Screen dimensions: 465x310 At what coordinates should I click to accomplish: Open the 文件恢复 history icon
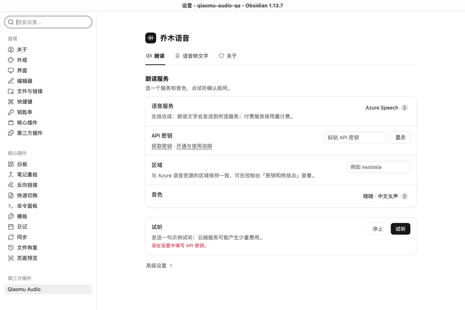pyautogui.click(x=11, y=248)
